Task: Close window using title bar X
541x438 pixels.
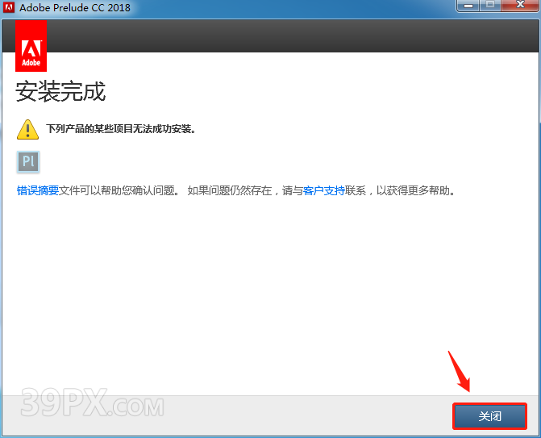Action: (x=520, y=6)
